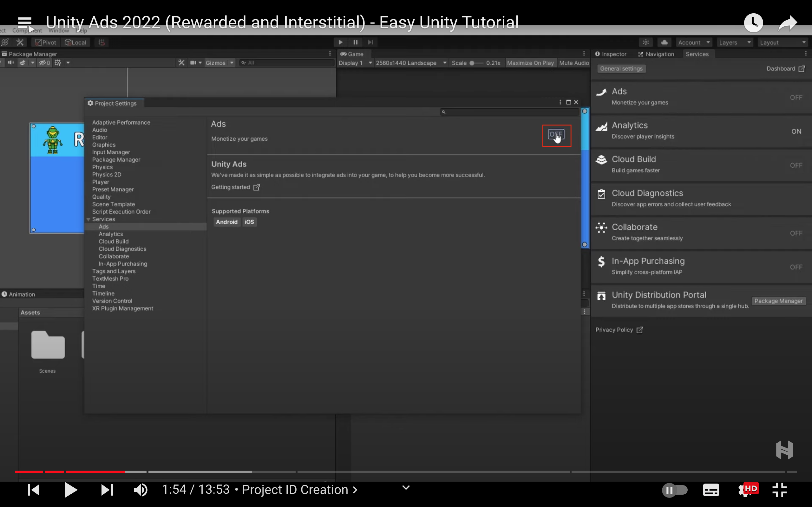Click the Unity Pause button

pyautogui.click(x=355, y=42)
